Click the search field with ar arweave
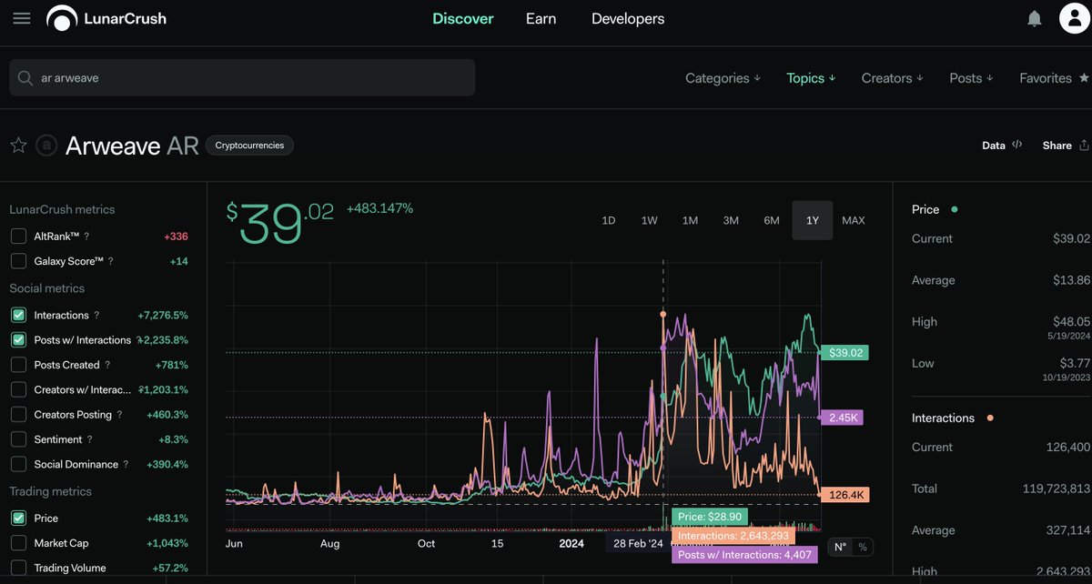 point(242,78)
